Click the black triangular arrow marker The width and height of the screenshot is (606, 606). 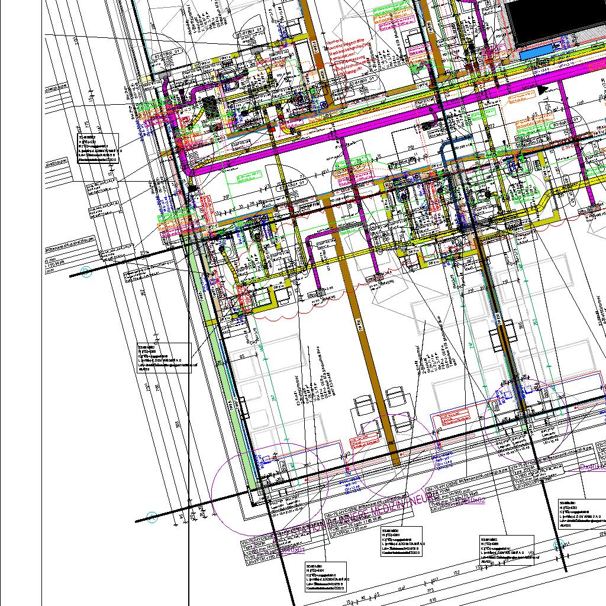tap(543, 90)
